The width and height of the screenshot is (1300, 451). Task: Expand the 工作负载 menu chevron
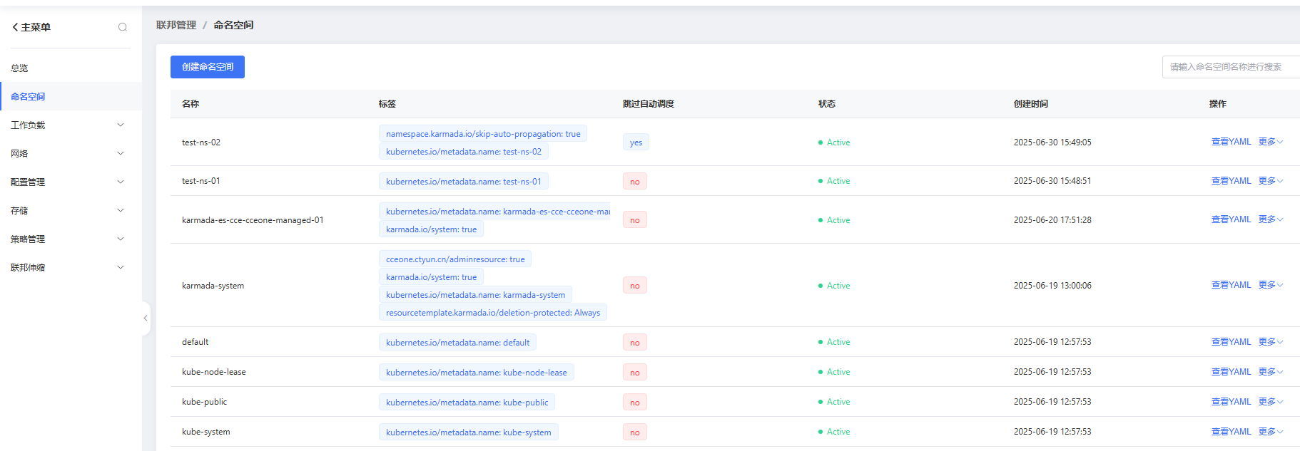(121, 125)
